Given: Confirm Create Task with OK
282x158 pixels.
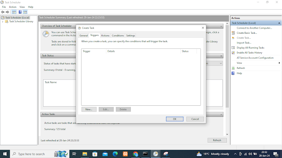Looking at the screenshot, I should 174,119.
